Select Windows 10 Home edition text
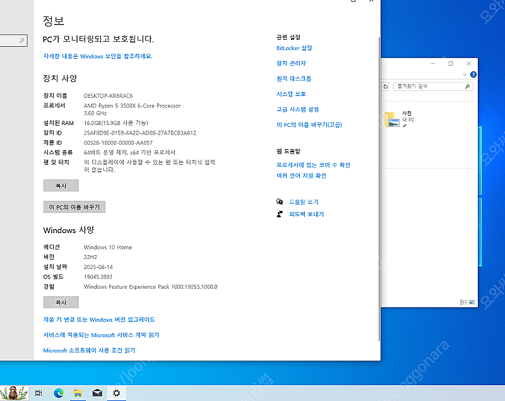This screenshot has height=401, width=505. click(108, 248)
